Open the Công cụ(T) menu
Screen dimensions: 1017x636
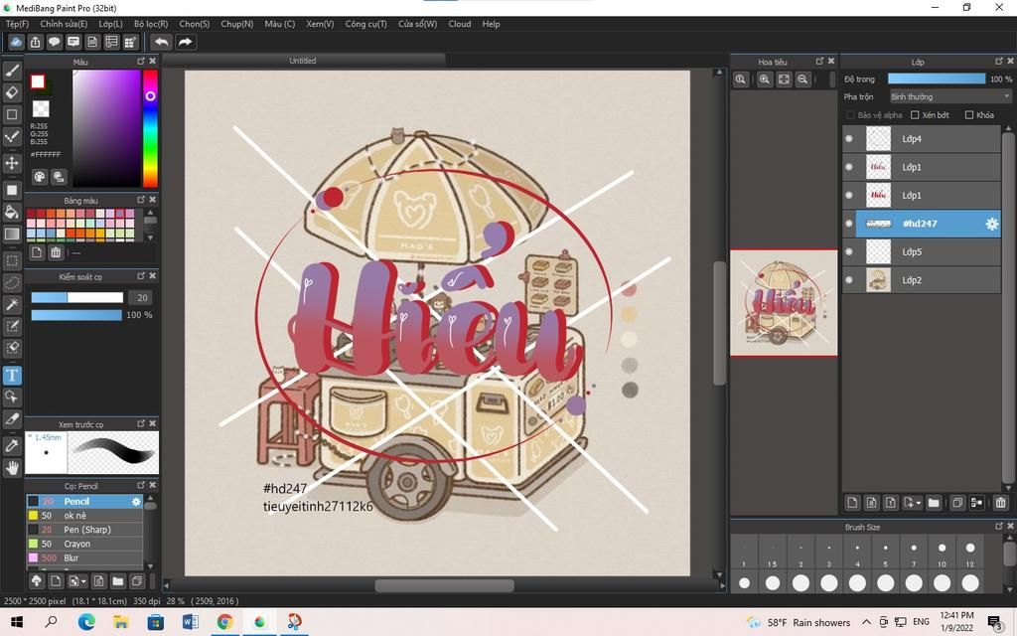click(365, 24)
